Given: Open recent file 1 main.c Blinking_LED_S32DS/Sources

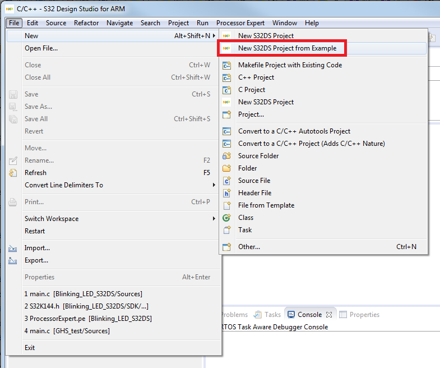Looking at the screenshot, I should 112,294.
